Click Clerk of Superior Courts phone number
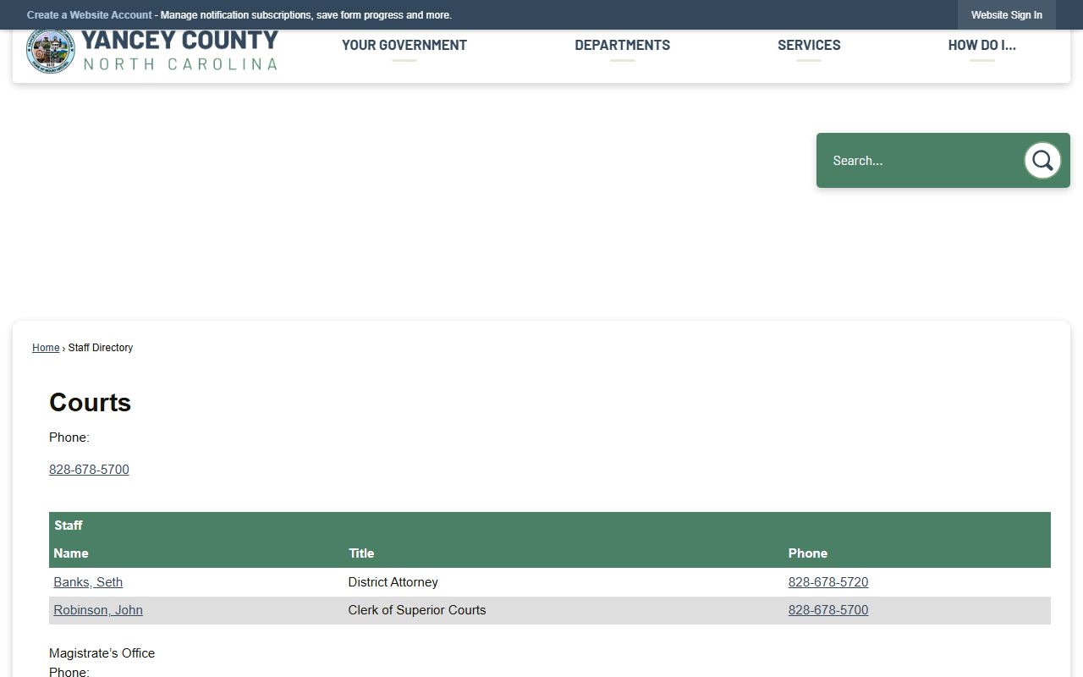 pos(828,610)
